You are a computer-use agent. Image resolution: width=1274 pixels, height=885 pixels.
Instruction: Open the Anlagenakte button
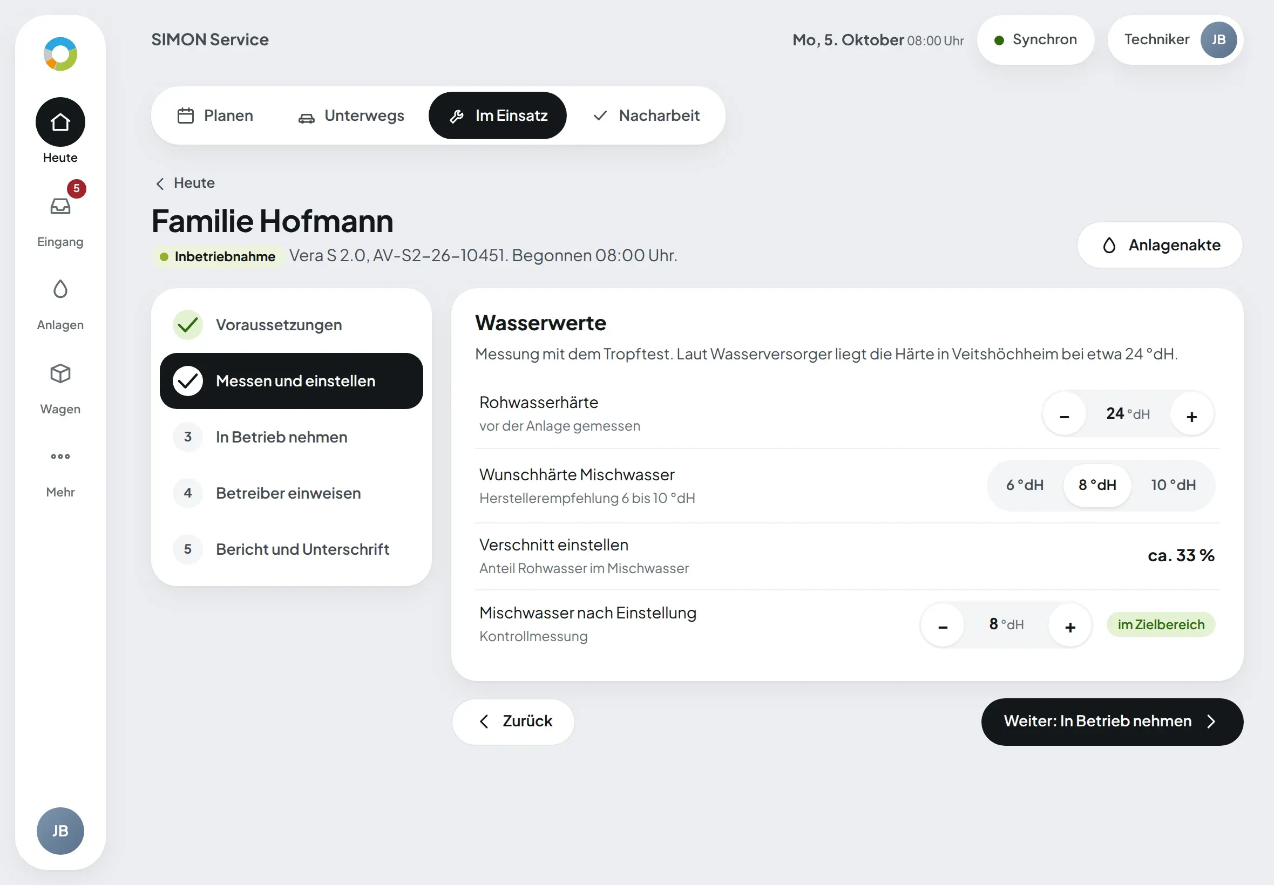[1160, 245]
